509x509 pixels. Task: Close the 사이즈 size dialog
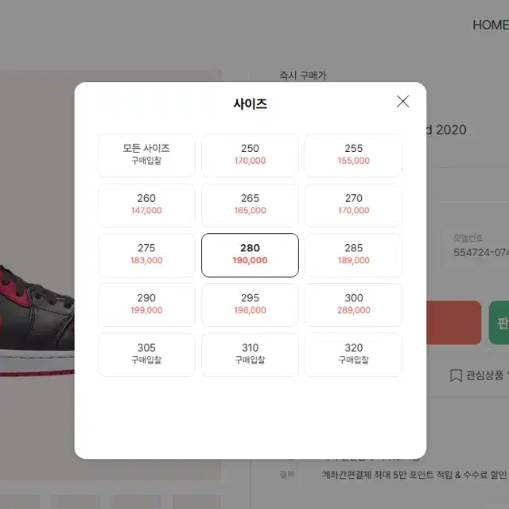pyautogui.click(x=402, y=102)
